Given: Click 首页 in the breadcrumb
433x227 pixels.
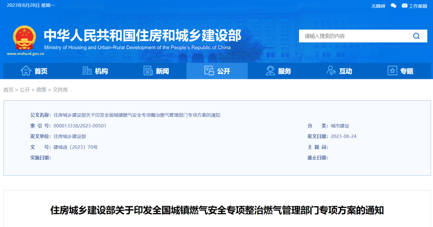Looking at the screenshot, I should pyautogui.click(x=8, y=90).
